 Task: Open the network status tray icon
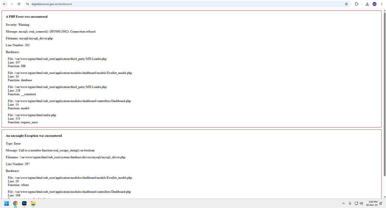click(356, 204)
